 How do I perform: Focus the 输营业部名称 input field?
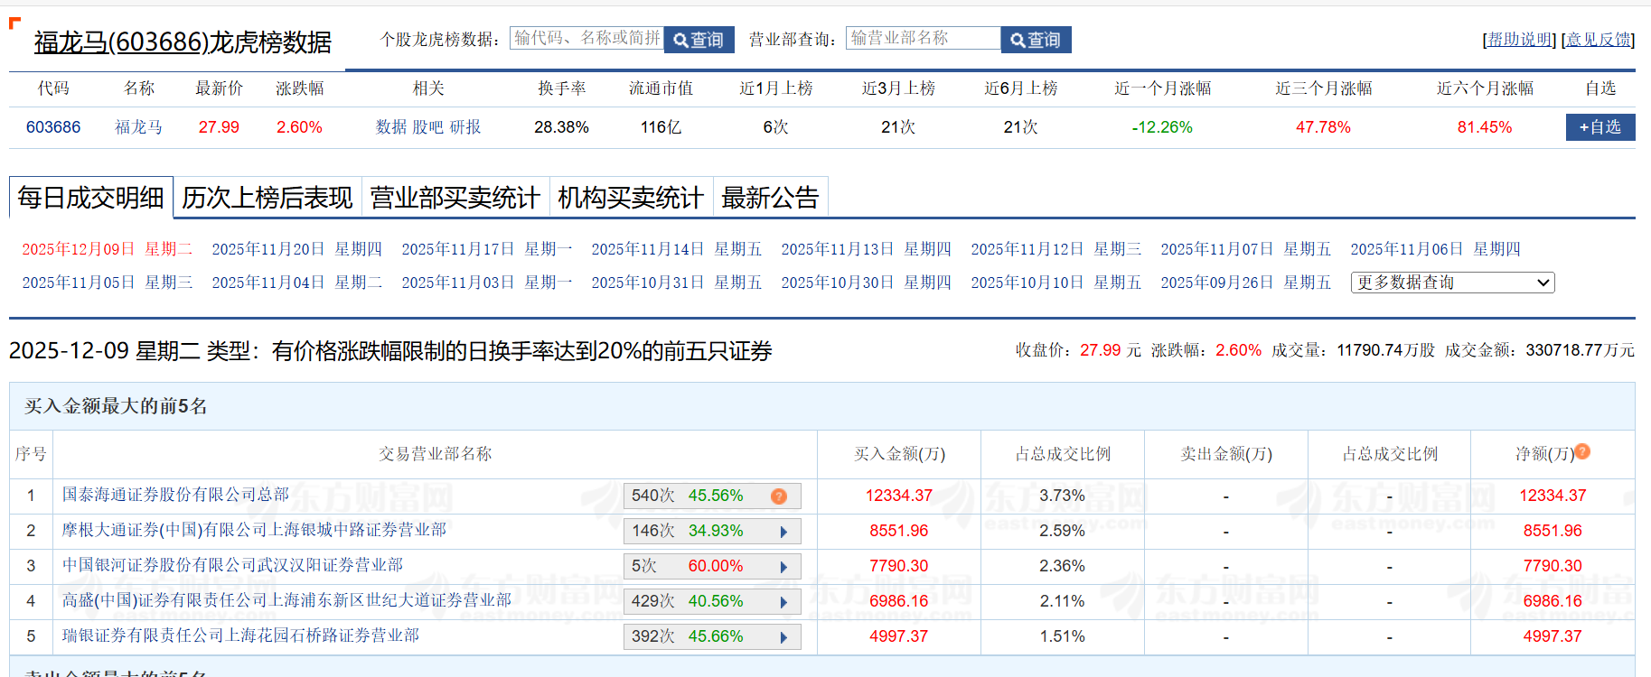(x=923, y=38)
